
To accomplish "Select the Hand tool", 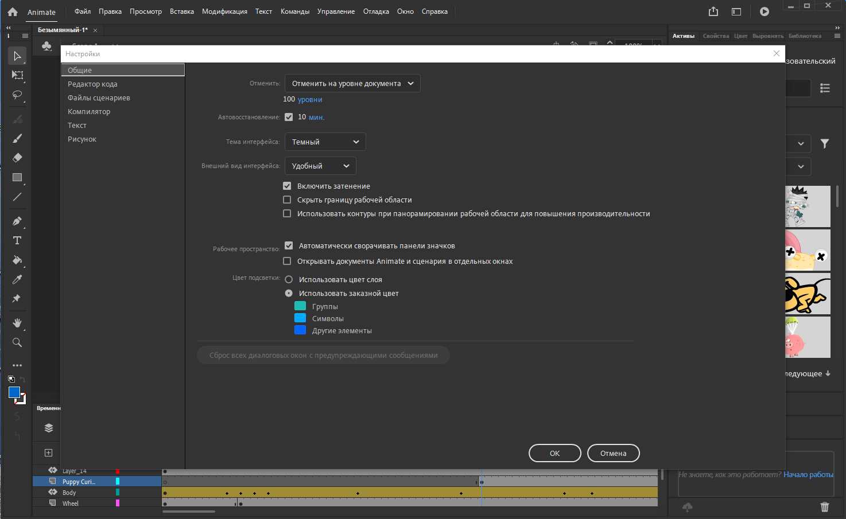I will 17,323.
